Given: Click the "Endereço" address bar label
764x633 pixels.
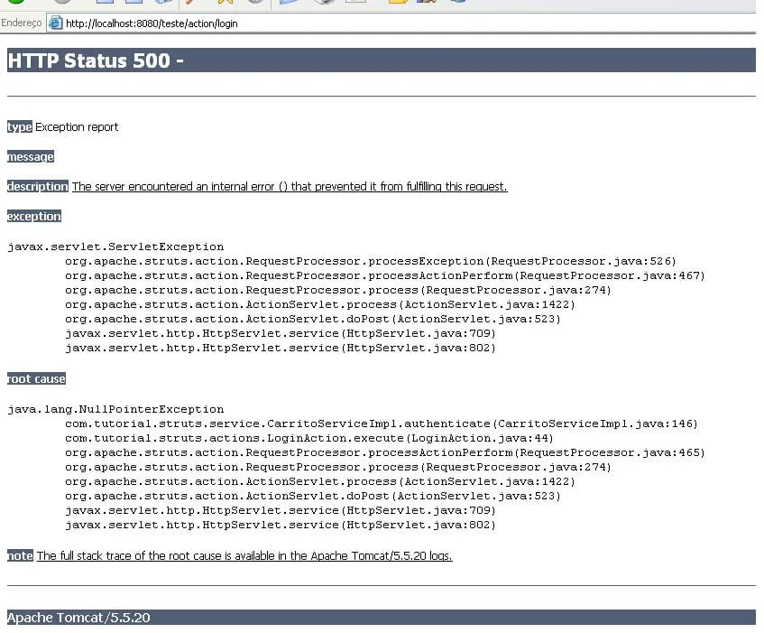Looking at the screenshot, I should click(x=22, y=23).
